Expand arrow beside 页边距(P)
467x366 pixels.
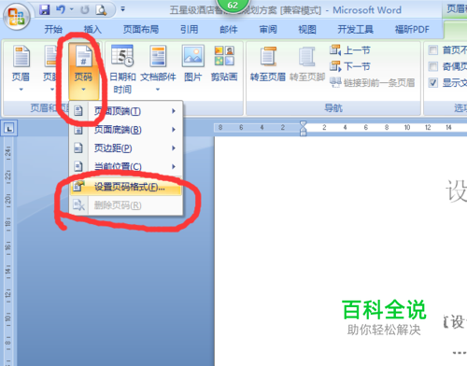(x=174, y=148)
